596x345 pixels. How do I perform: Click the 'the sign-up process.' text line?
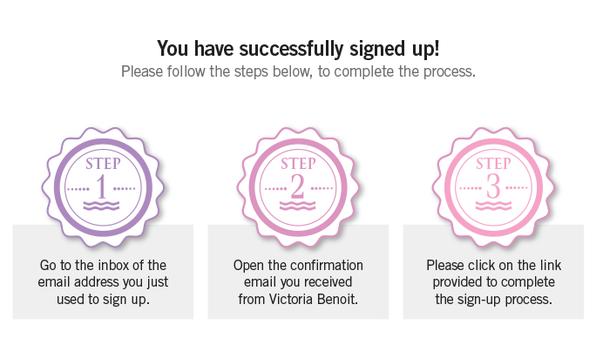point(493,300)
